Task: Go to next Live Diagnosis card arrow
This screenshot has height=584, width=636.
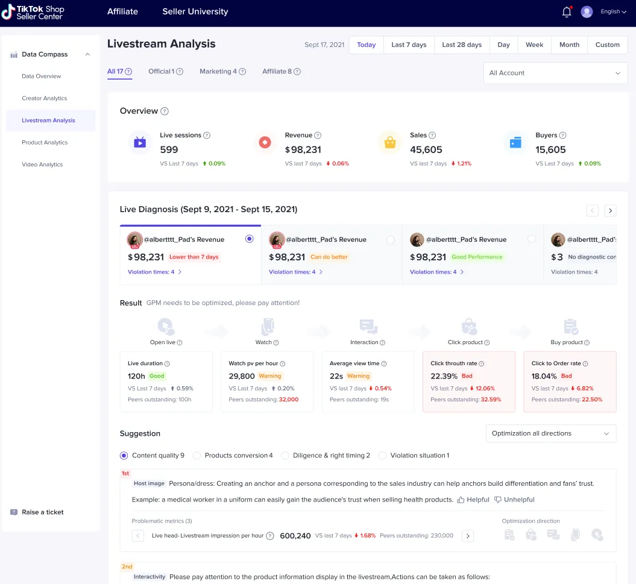Action: tap(610, 210)
